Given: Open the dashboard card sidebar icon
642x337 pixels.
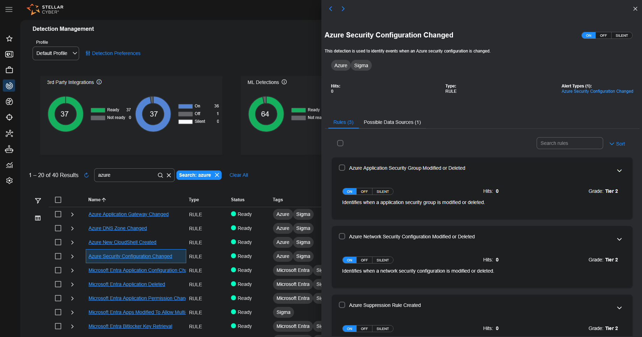Looking at the screenshot, I should [x=9, y=54].
